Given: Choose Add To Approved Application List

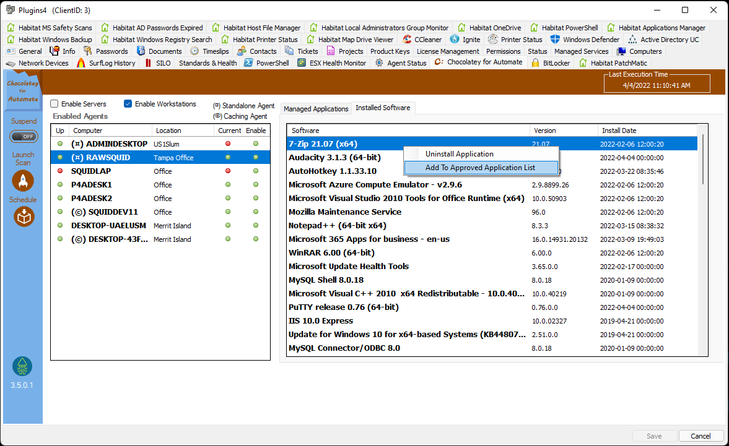Looking at the screenshot, I should pyautogui.click(x=481, y=167).
